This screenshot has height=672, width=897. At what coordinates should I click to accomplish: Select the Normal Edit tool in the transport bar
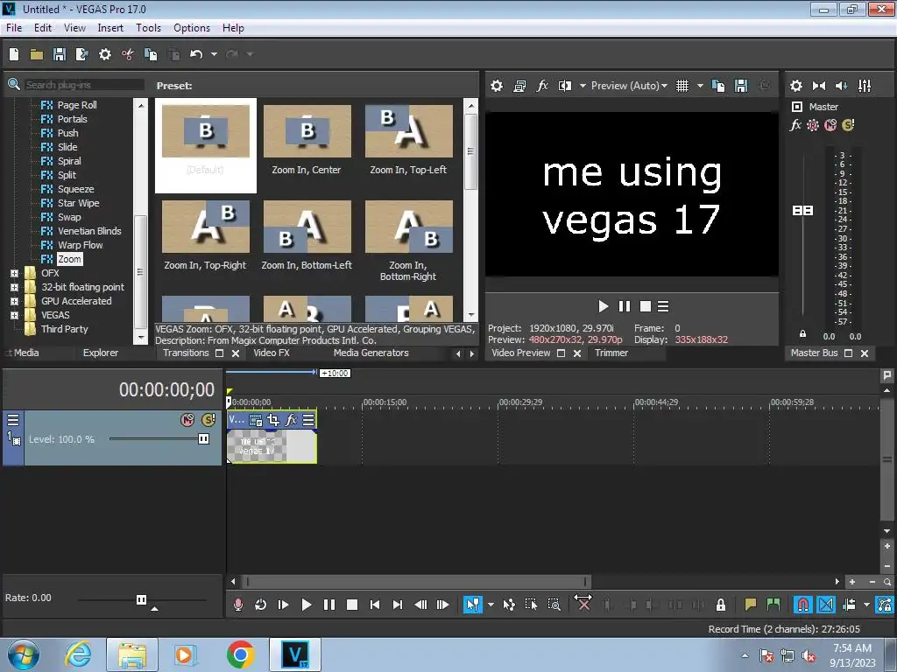tap(472, 605)
